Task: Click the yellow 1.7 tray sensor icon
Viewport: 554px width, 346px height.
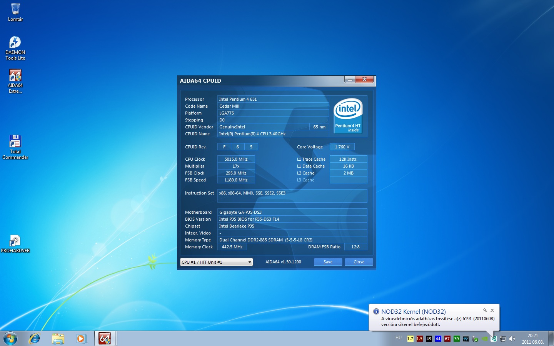Action: coord(410,339)
